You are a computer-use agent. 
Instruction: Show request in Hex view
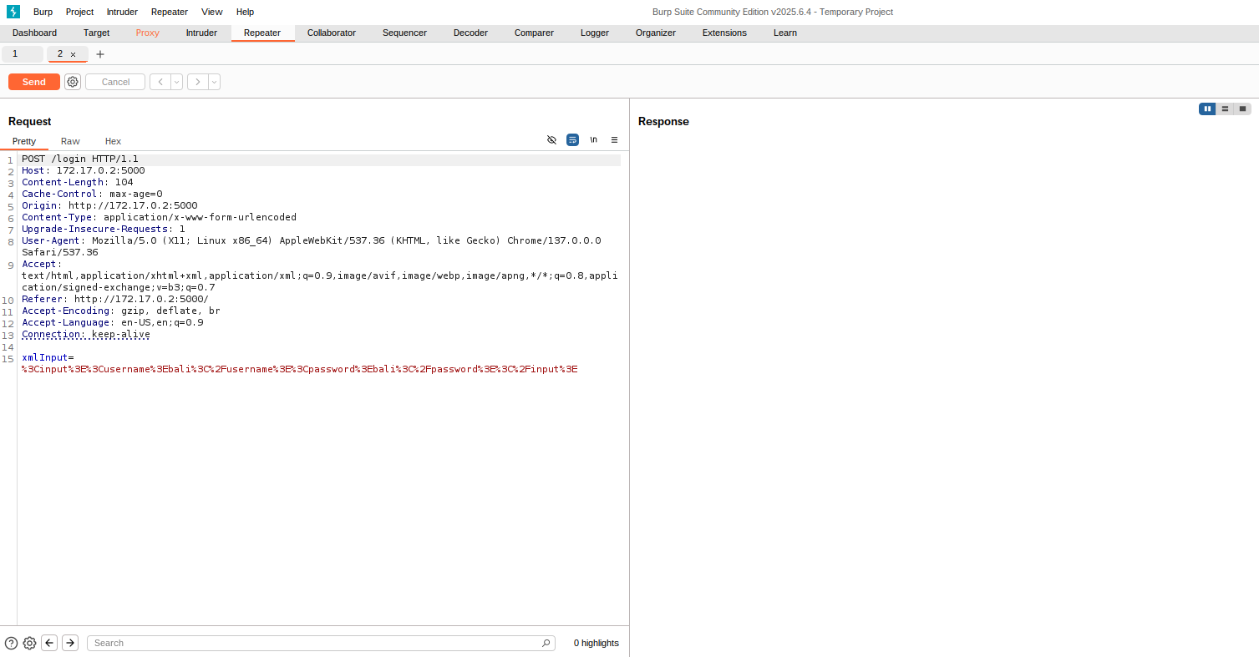click(x=113, y=141)
